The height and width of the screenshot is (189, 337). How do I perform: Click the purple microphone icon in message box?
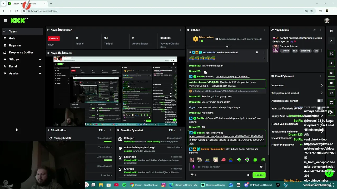pyautogui.click(x=194, y=167)
